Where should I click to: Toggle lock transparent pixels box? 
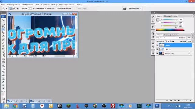click(x=166, y=41)
